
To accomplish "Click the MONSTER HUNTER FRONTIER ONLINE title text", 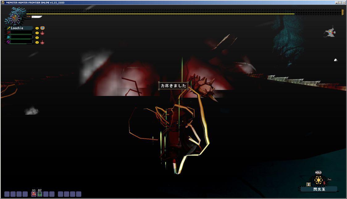I will pyautogui.click(x=35, y=3).
